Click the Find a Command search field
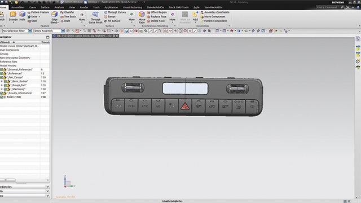Viewport: 361px width, 203px height. click(x=328, y=7)
